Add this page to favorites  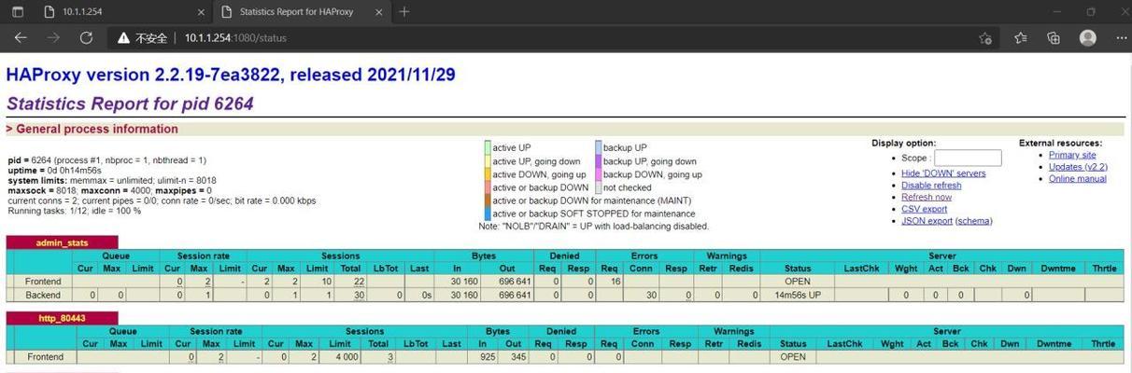click(984, 38)
